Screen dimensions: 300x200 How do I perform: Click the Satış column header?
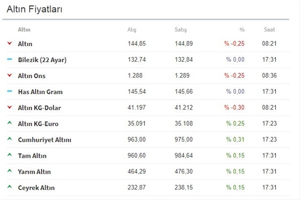(x=181, y=30)
